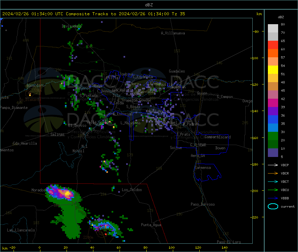
Task: Select the Bowen place label
Action: (220, 148)
